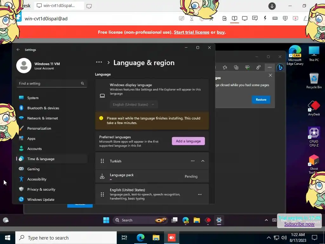This screenshot has height=244, width=325.
Task: Open This PC desktop icon
Action: (314, 54)
